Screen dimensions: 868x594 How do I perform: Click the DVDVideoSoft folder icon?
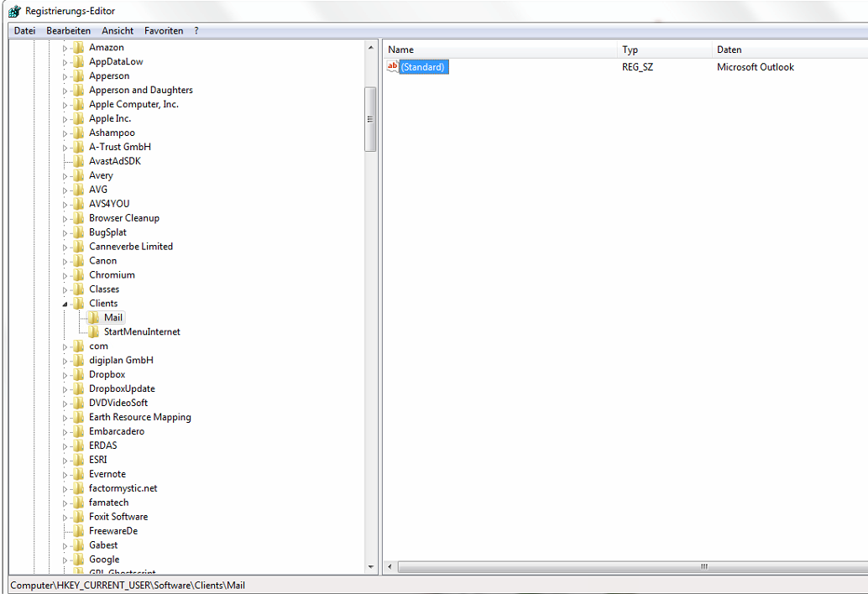[x=79, y=404]
